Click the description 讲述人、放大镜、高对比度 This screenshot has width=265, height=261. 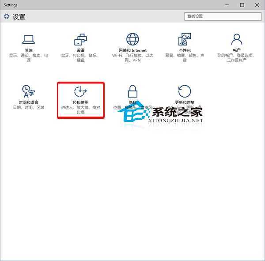[x=81, y=110]
